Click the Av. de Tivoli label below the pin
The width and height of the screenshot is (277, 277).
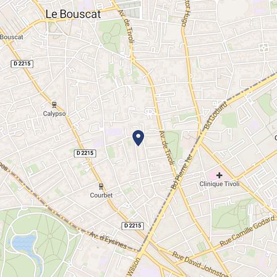(x=167, y=148)
